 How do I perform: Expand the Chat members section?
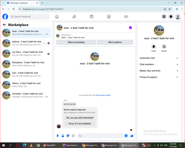point(159,64)
